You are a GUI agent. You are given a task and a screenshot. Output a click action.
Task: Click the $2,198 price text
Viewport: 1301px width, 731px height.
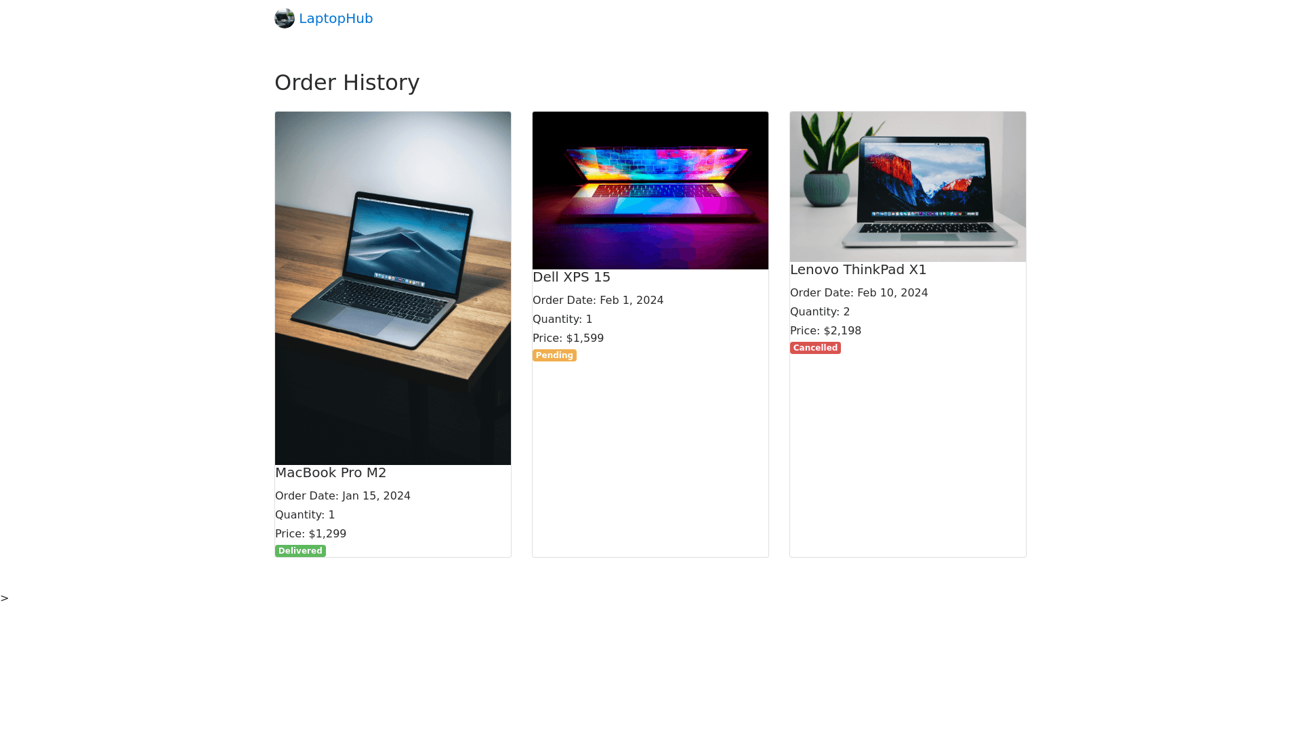(x=842, y=331)
